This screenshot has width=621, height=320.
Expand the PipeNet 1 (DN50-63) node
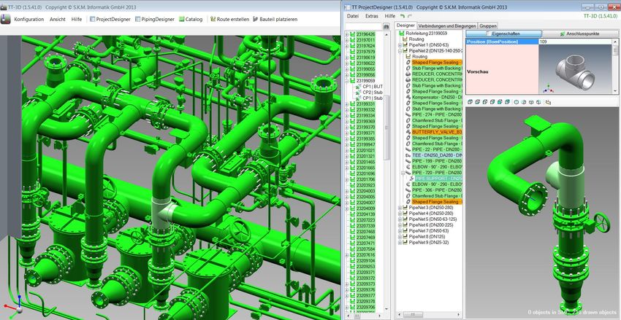pos(400,44)
